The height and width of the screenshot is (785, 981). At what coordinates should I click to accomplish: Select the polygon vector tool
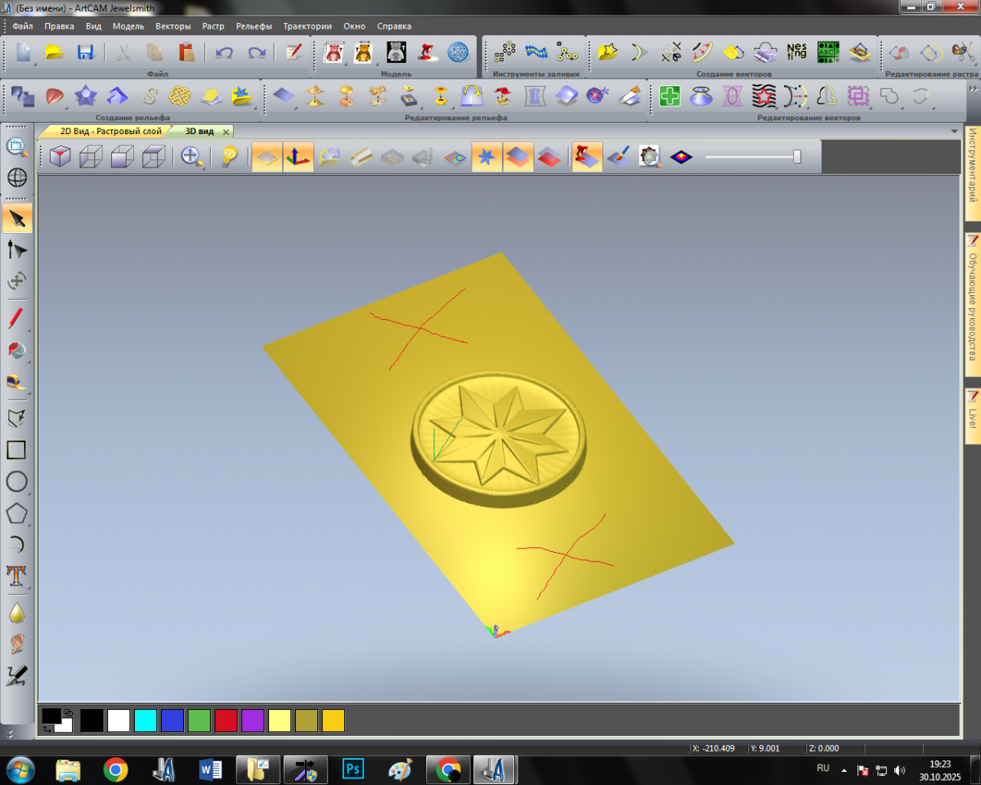pyautogui.click(x=16, y=514)
